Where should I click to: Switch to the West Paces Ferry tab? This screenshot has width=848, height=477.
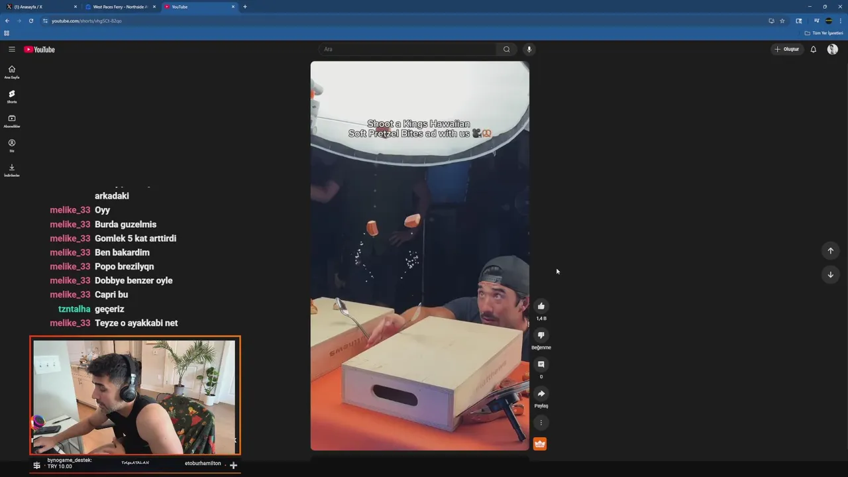coord(119,7)
